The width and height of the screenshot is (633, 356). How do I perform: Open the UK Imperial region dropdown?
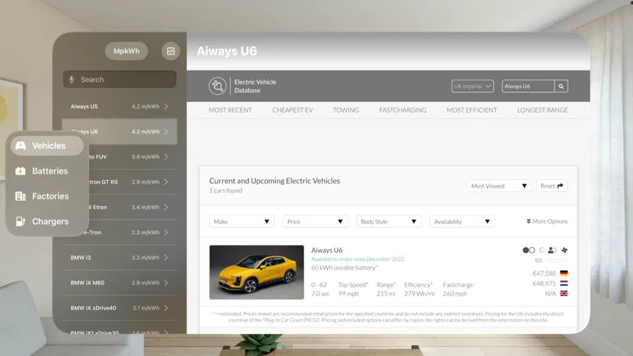coord(472,86)
